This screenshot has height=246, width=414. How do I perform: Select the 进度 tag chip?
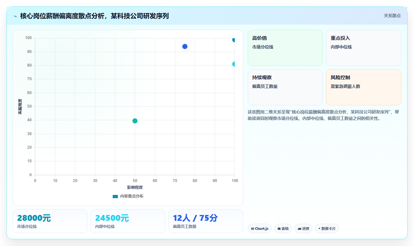coord(303,229)
